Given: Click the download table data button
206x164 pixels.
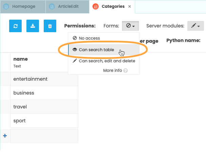Looking at the screenshot, I should 33,26.
